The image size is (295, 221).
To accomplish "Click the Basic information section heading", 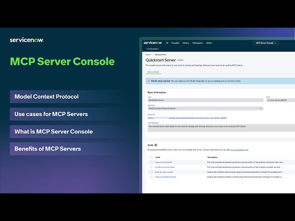I will pos(157,93).
